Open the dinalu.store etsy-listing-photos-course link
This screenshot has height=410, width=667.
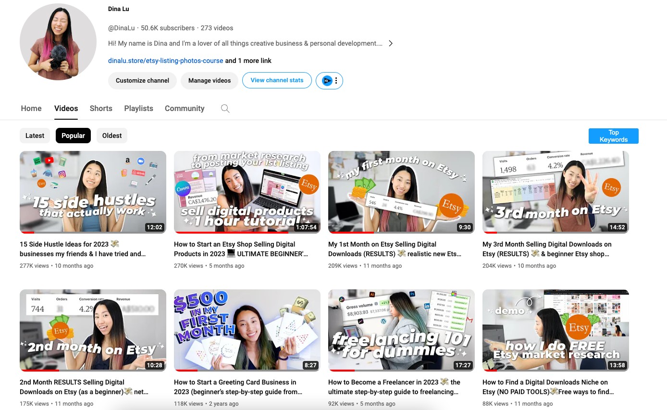click(165, 61)
